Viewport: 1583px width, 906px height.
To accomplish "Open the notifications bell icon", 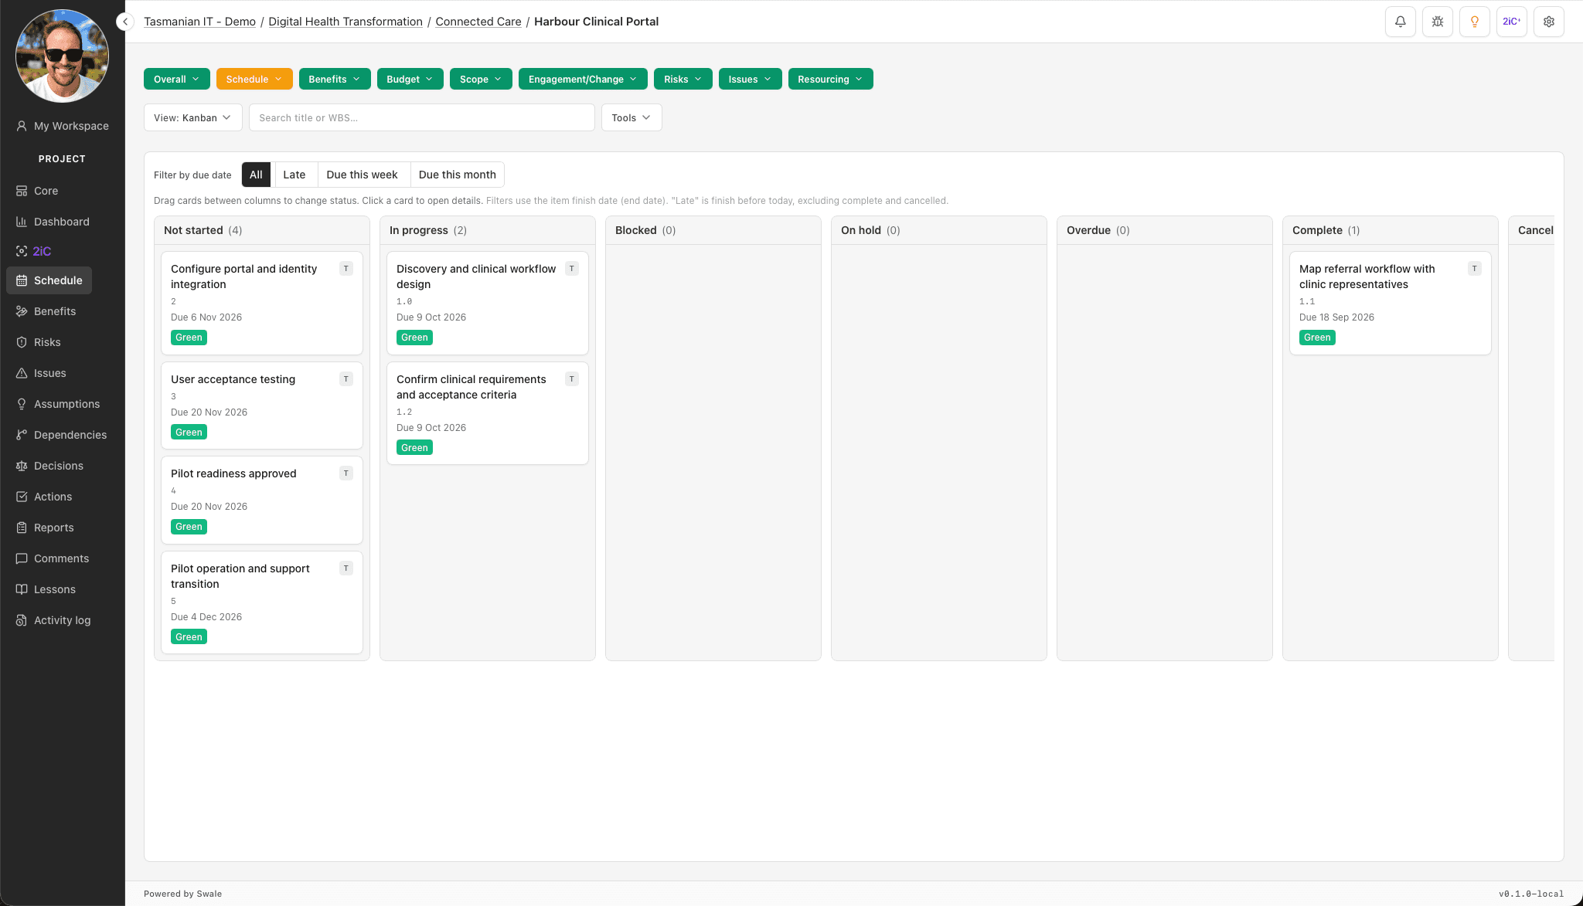I will tap(1400, 22).
